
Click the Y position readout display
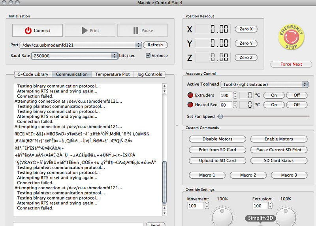click(x=213, y=43)
